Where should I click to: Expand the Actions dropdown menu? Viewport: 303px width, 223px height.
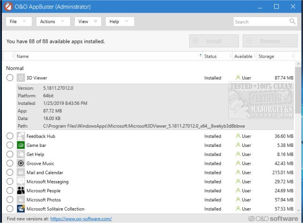53,22
